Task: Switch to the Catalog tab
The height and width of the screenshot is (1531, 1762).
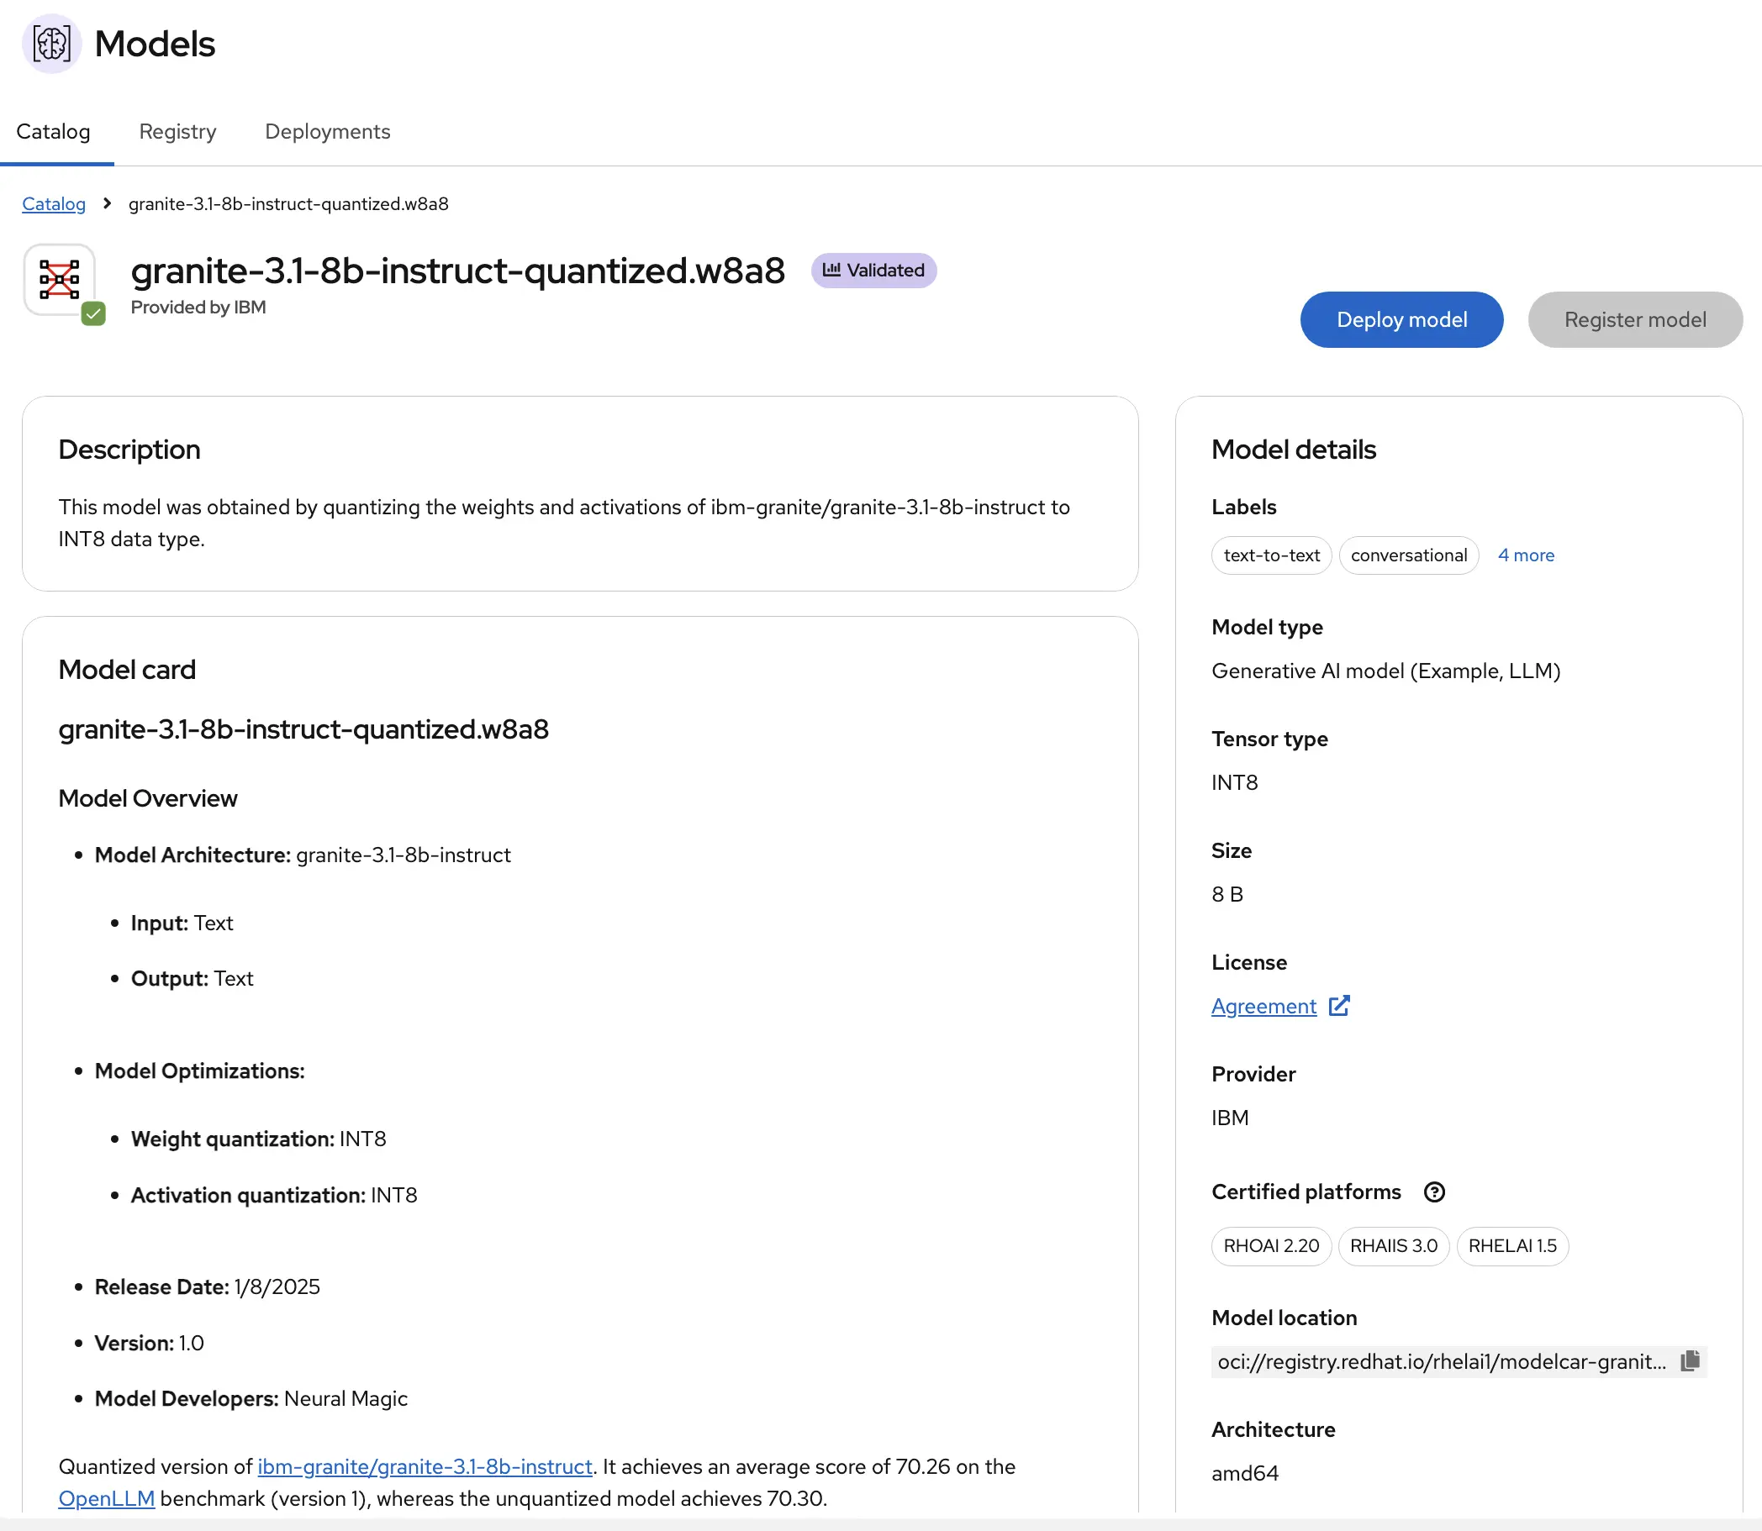Action: click(x=53, y=132)
